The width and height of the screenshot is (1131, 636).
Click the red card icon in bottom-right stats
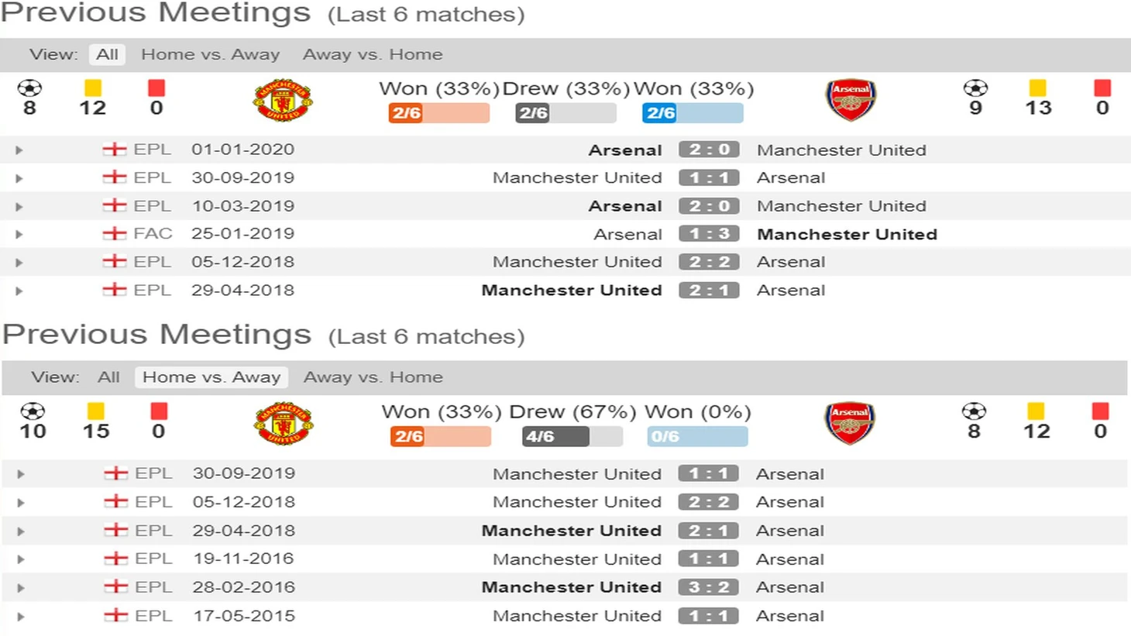click(1100, 411)
